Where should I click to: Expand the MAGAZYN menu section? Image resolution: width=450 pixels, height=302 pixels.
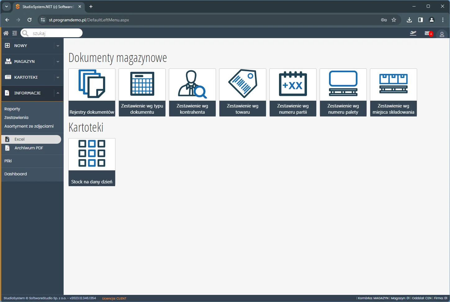pyautogui.click(x=32, y=62)
